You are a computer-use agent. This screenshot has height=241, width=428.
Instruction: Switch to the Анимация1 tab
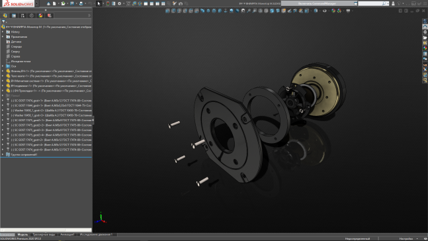67,234
